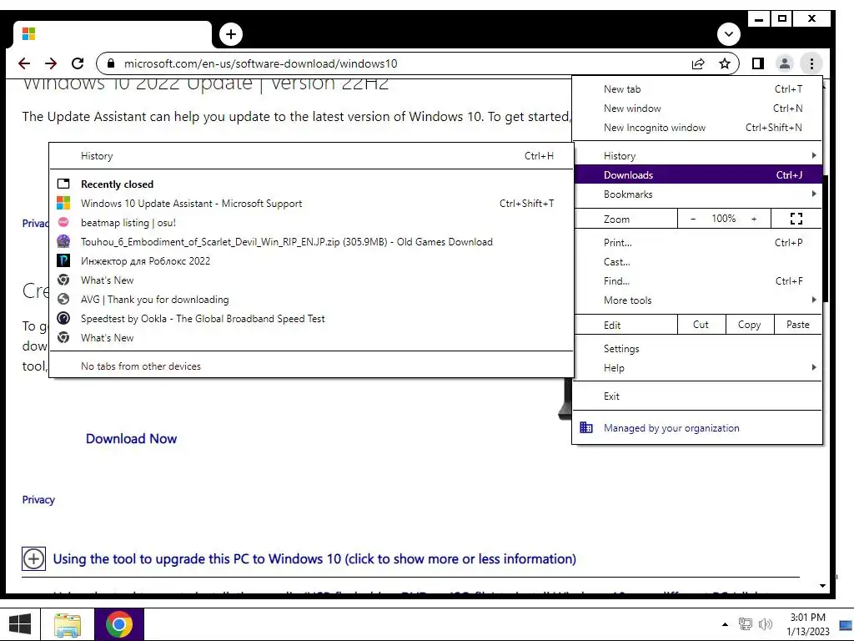Click the three-dot Chrome menu button
The image size is (854, 641).
coord(811,63)
